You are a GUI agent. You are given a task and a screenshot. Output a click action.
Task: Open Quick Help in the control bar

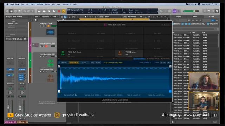pos(15,11)
